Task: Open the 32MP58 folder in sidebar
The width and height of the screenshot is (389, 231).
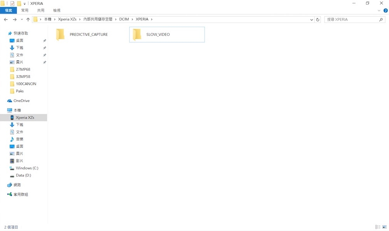Action: coord(23,77)
